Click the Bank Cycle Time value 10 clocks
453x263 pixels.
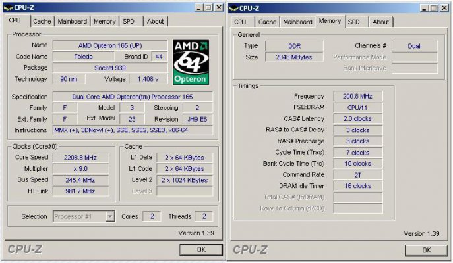(358, 164)
